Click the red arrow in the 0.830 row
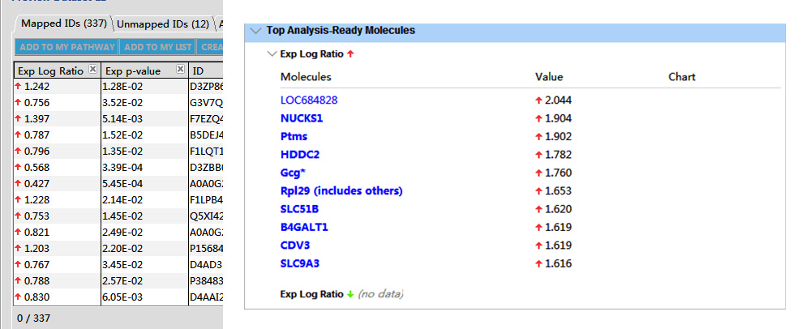The width and height of the screenshot is (802, 329). (x=19, y=299)
